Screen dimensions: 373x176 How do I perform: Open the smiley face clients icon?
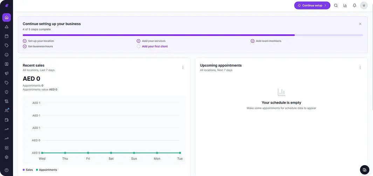6,54
